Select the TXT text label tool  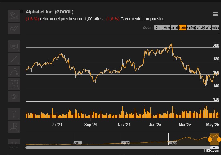pos(14,46)
